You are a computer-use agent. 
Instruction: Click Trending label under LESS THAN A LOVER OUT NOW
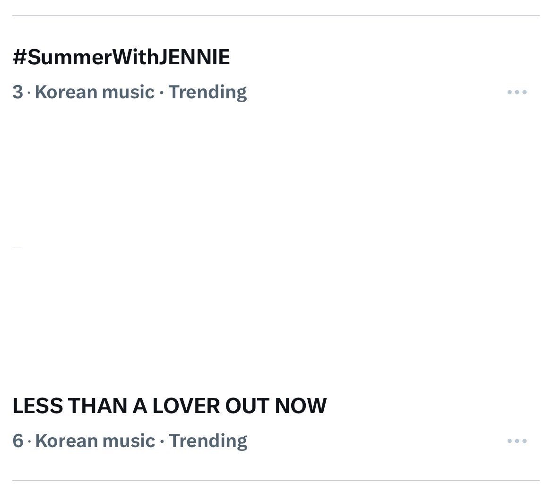click(x=208, y=441)
